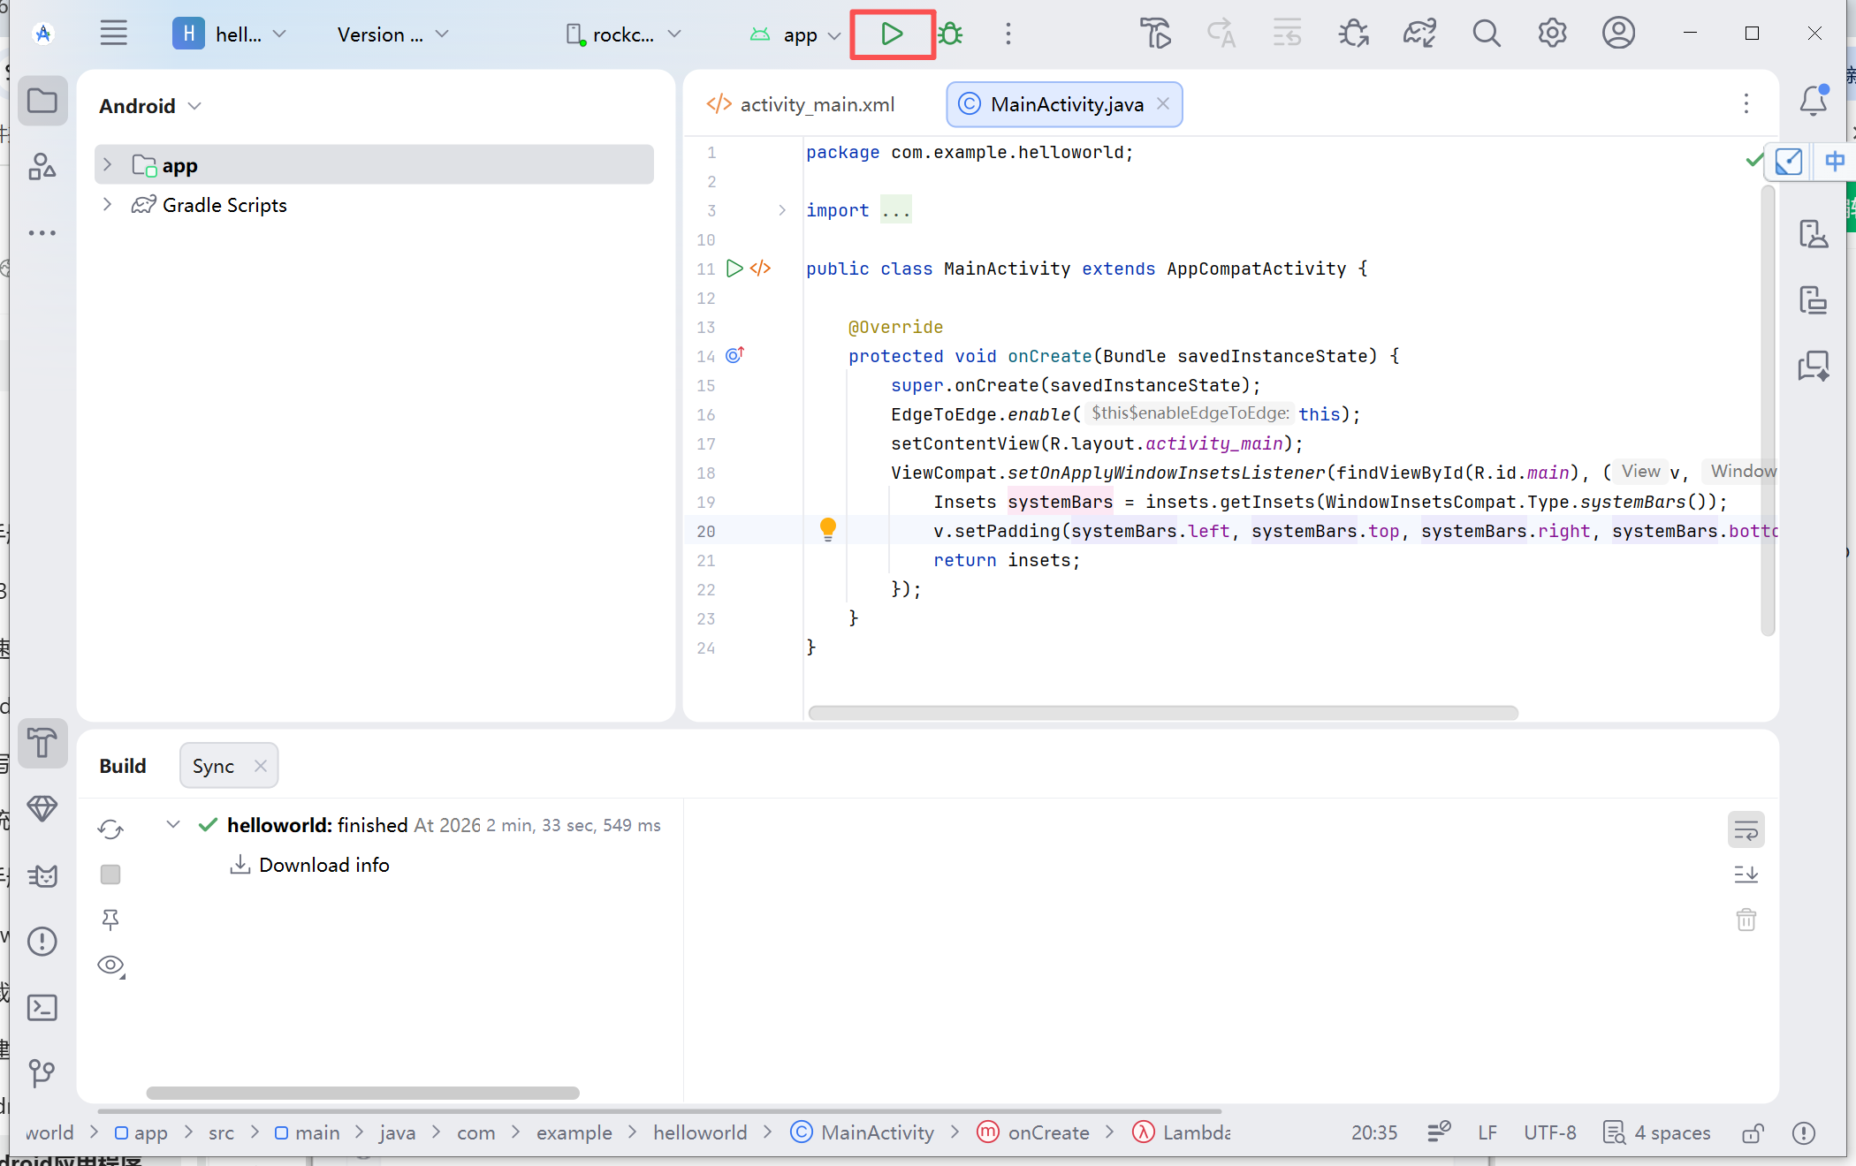1856x1166 pixels.
Task: Toggle soft-wrap in build output
Action: [1746, 829]
